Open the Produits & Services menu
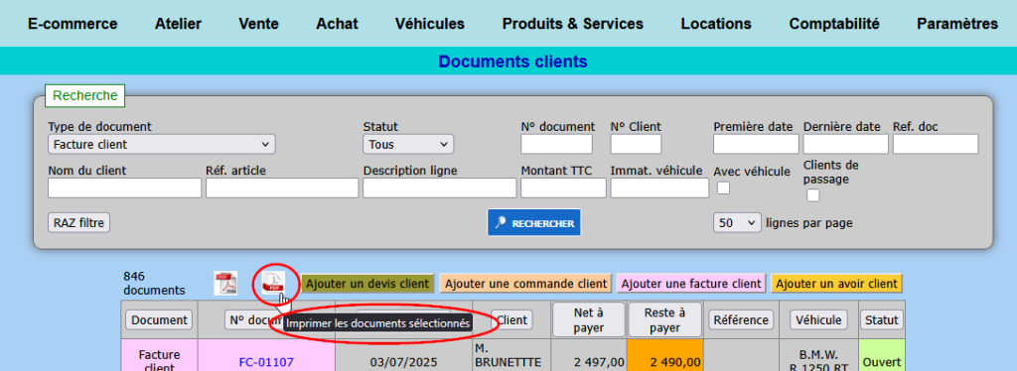The width and height of the screenshot is (1017, 371). 573,24
